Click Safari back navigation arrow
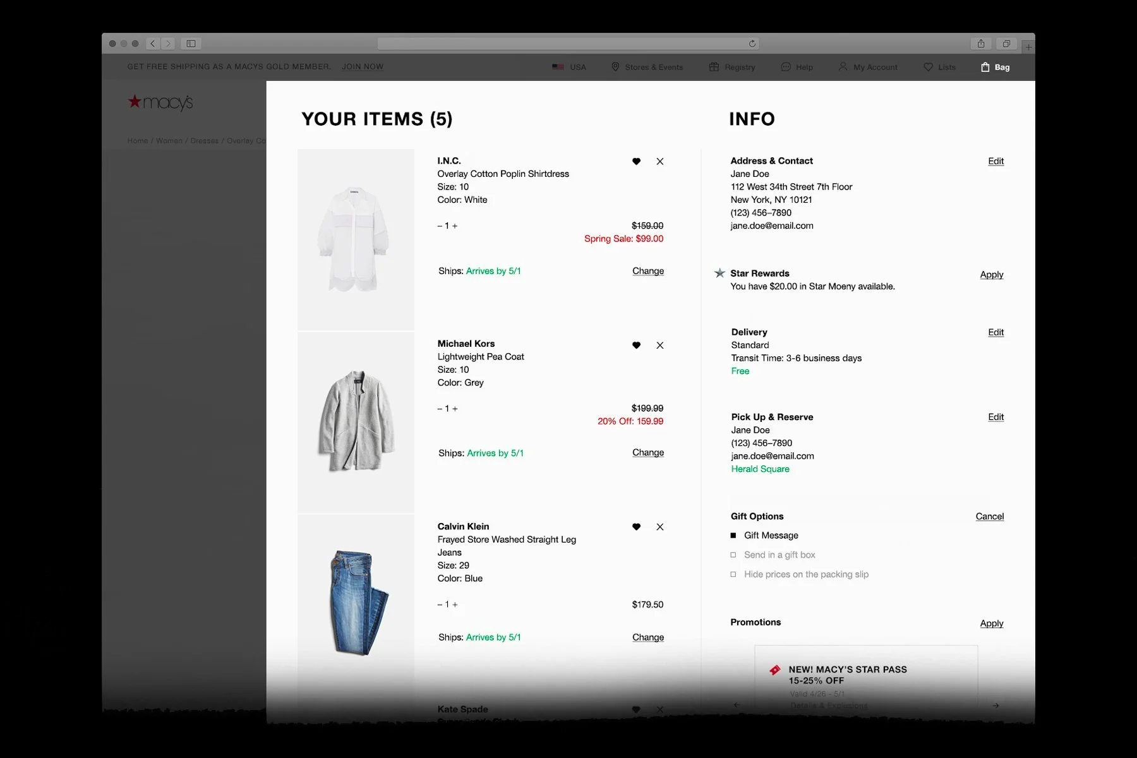 click(153, 44)
